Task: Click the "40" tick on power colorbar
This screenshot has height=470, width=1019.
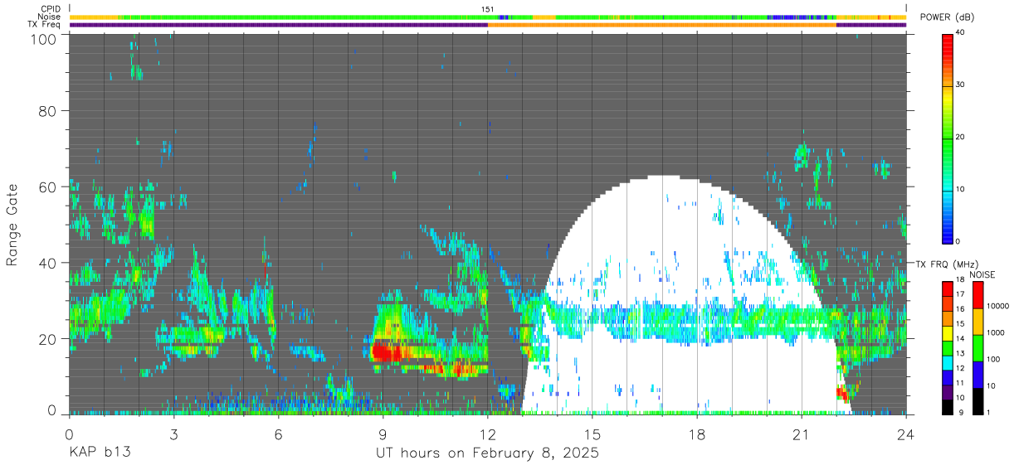Action: tap(962, 32)
